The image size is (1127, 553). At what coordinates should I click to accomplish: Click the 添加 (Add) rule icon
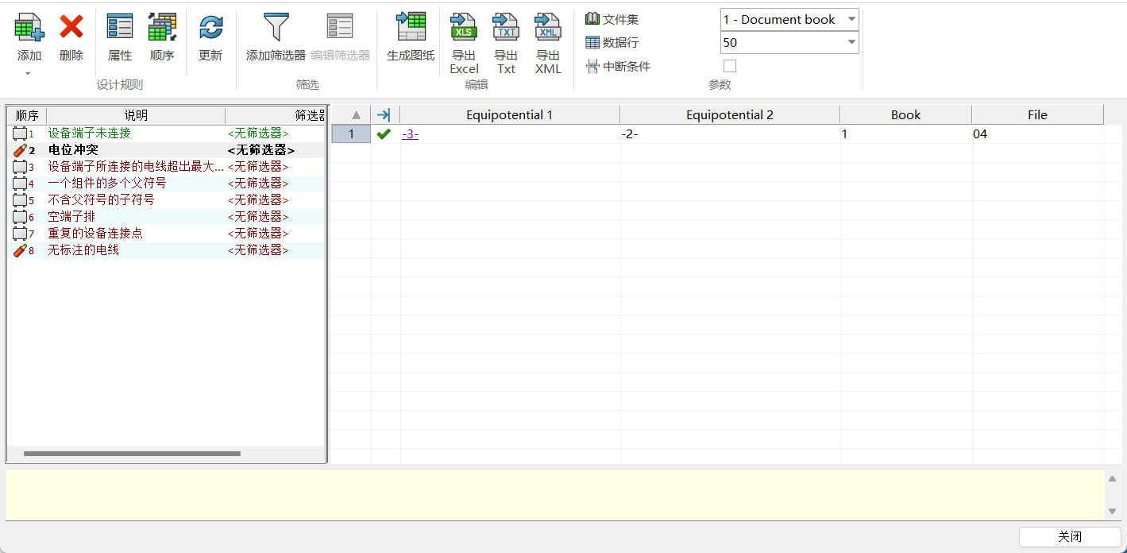[x=29, y=28]
